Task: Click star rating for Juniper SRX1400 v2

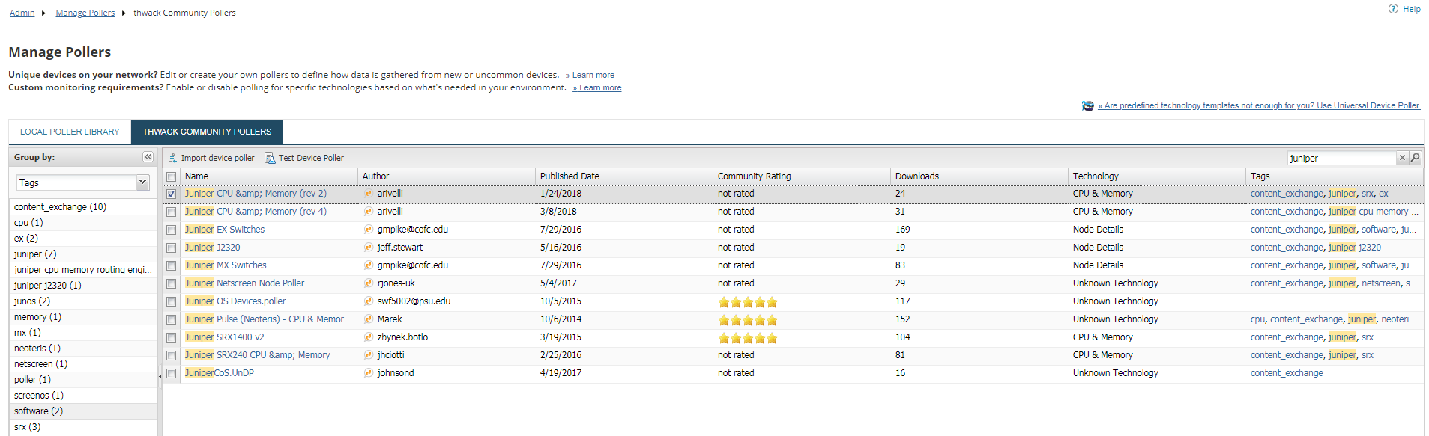Action: [748, 338]
